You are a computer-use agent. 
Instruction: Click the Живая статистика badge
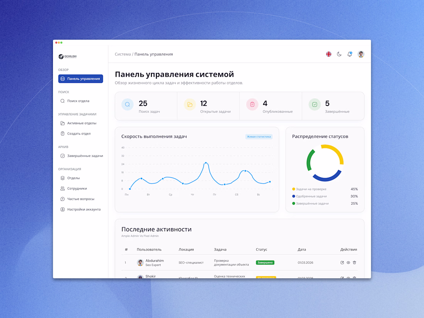[x=259, y=136]
